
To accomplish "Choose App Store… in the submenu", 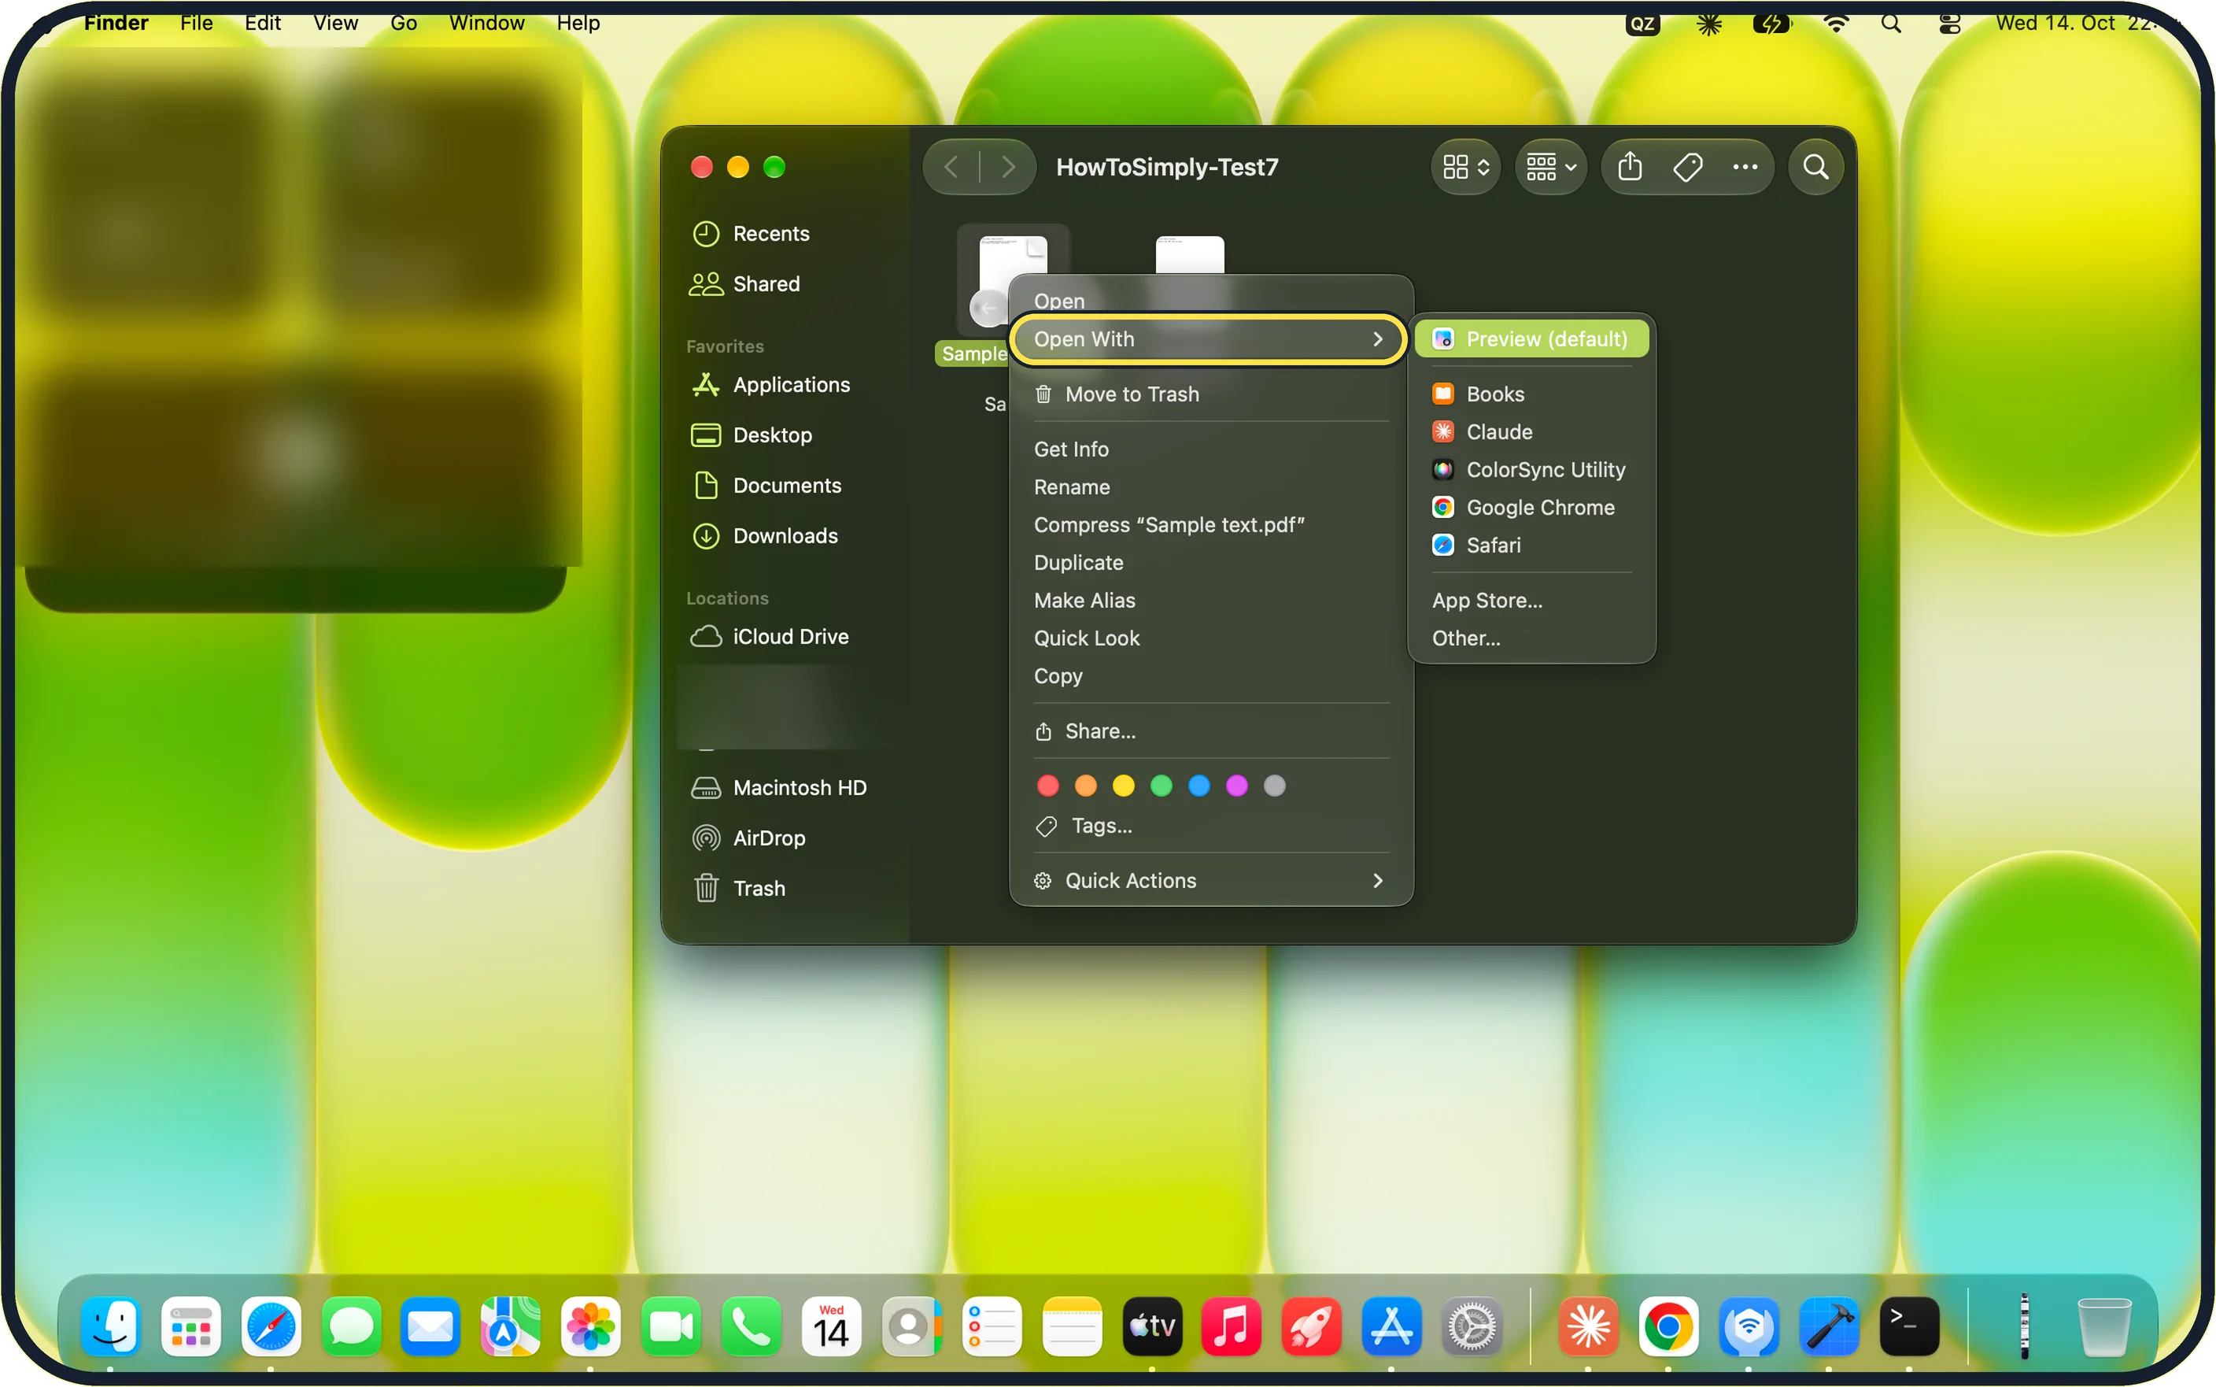I will 1531,600.
